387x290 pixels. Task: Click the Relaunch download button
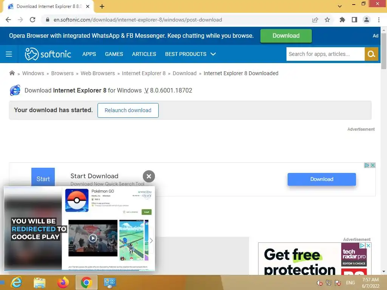click(x=128, y=110)
